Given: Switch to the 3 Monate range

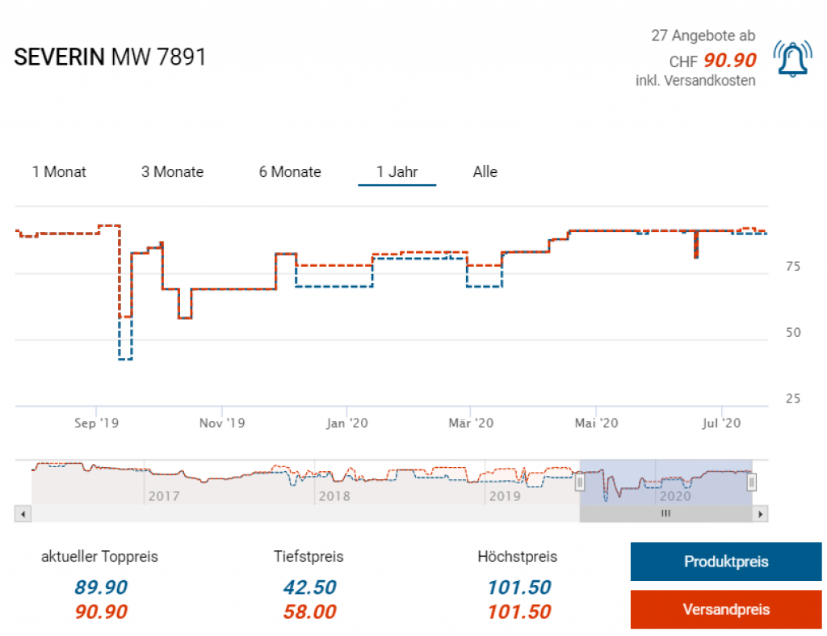Looking at the screenshot, I should [x=173, y=172].
